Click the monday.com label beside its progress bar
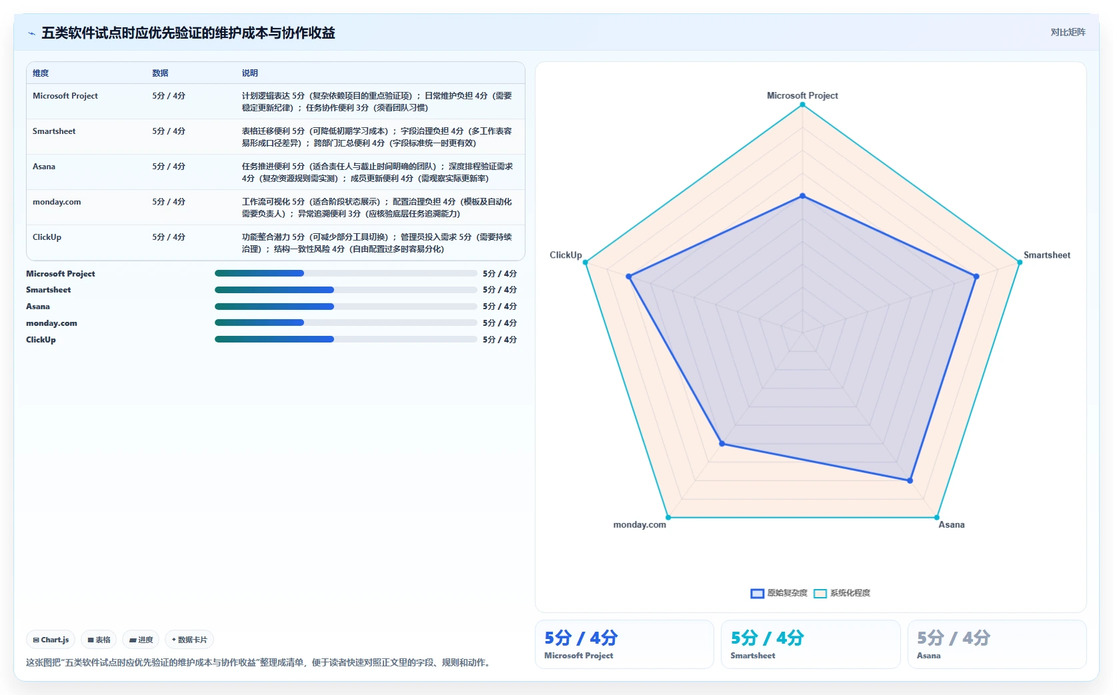 (x=51, y=323)
